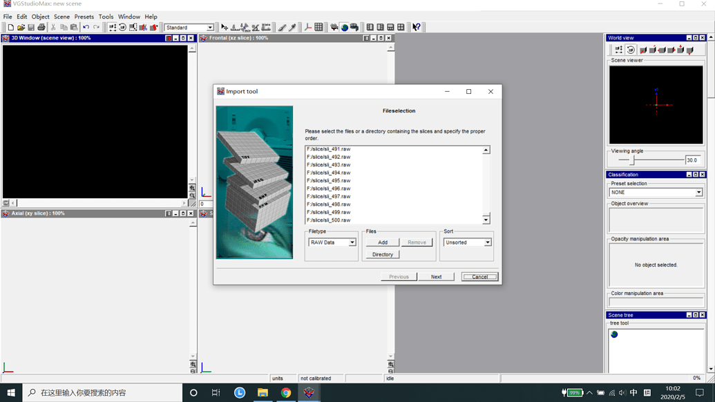
Task: Expand the Sort Unsorted dropdown
Action: (487, 242)
